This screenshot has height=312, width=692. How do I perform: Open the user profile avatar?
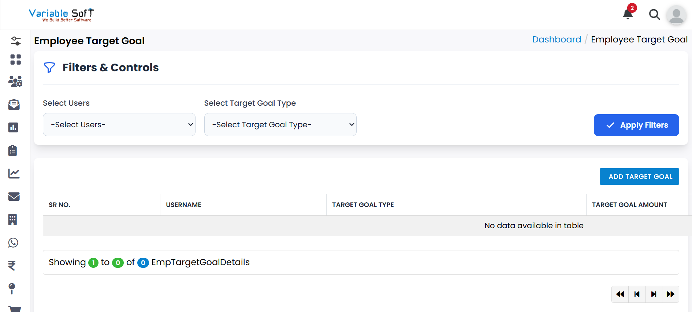click(x=676, y=15)
